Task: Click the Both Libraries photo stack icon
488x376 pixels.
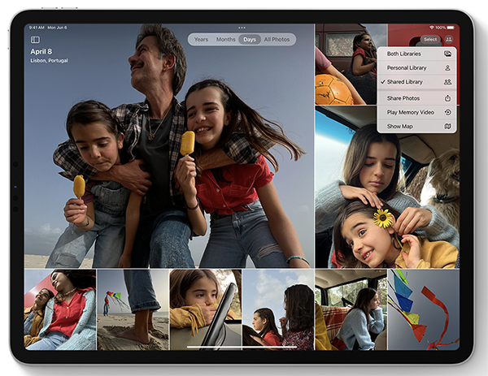Action: point(447,54)
